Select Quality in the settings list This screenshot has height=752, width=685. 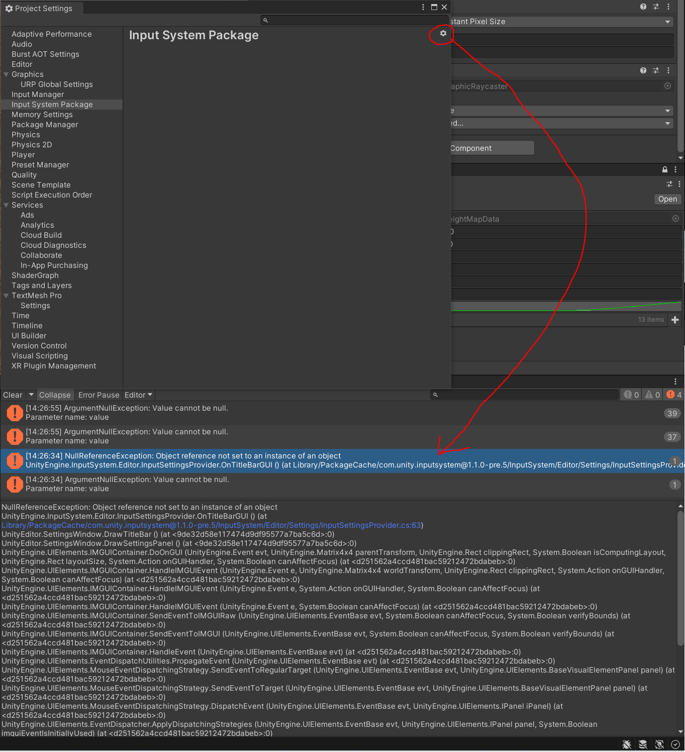(24, 175)
